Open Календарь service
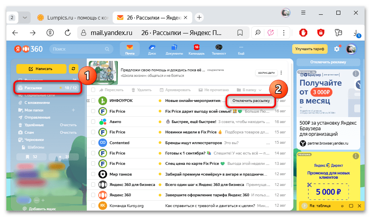 click(196, 49)
